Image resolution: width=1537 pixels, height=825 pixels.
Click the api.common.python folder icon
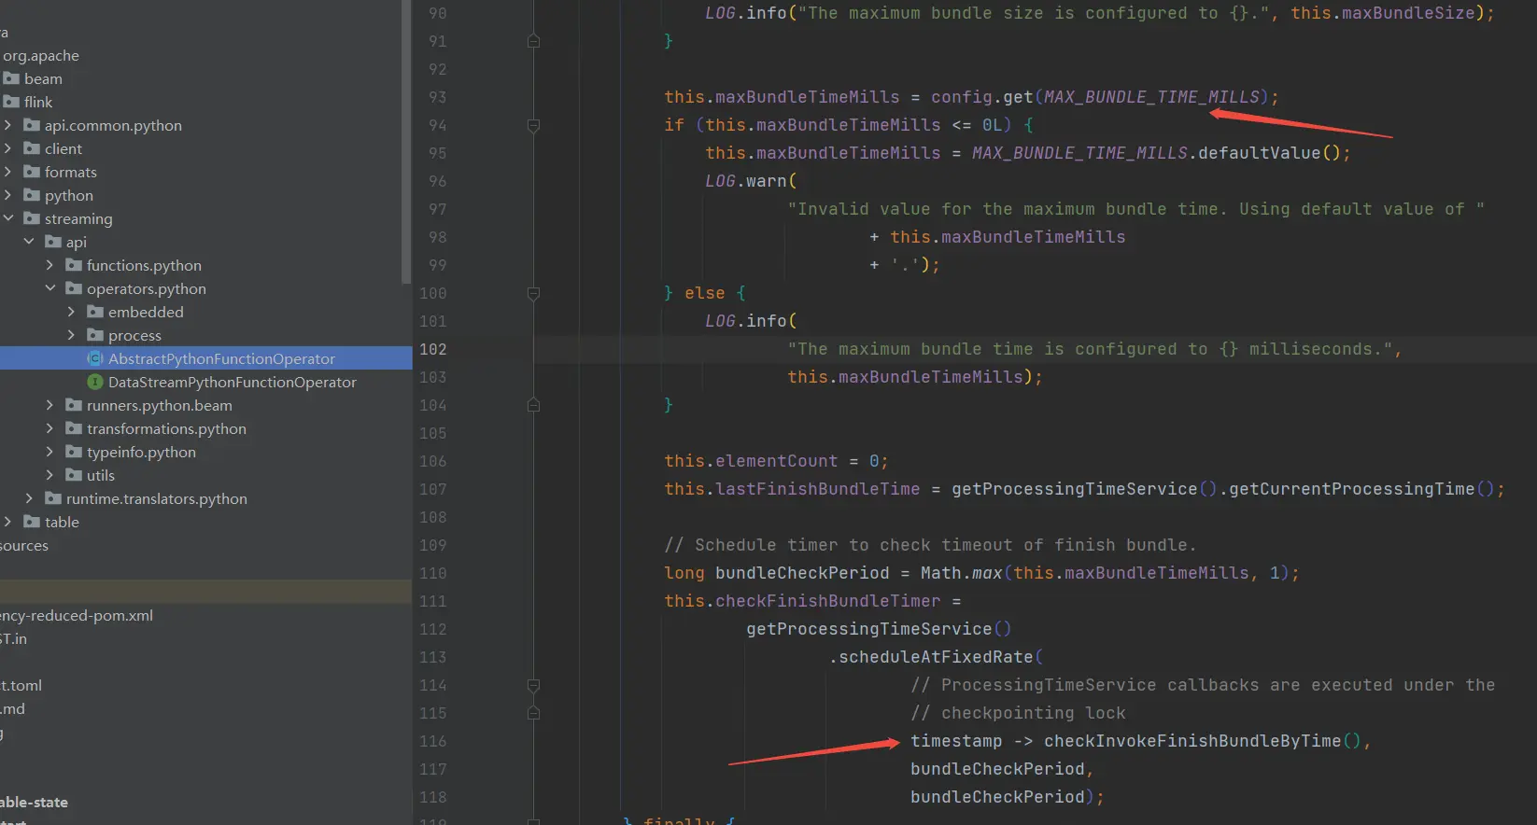(x=32, y=125)
